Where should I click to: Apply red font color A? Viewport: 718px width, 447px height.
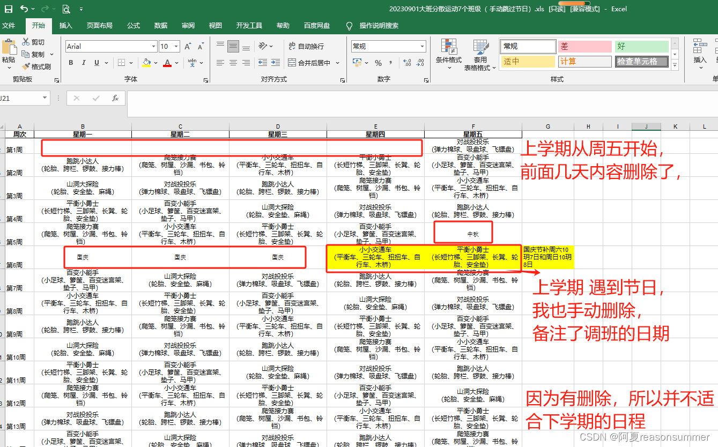coord(168,63)
